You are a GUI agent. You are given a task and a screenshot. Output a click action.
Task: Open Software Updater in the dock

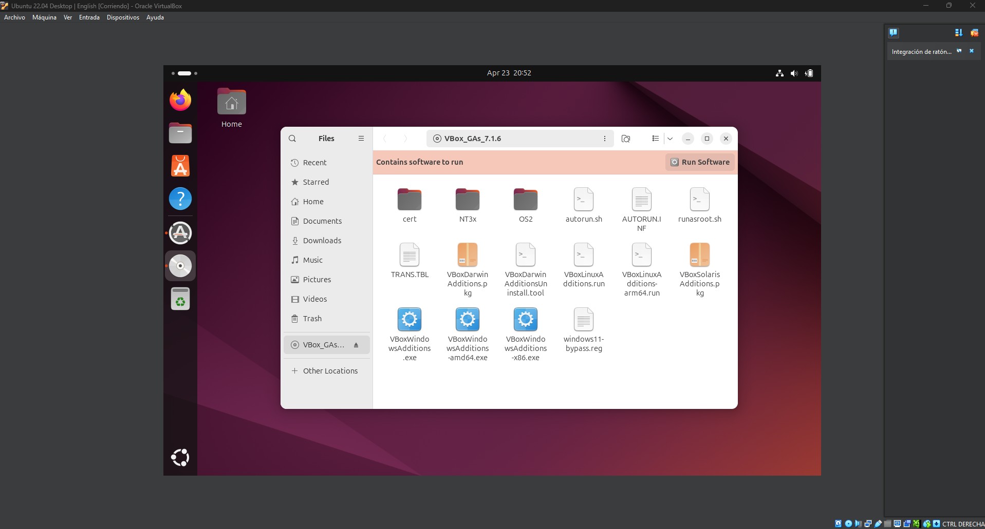tap(180, 233)
